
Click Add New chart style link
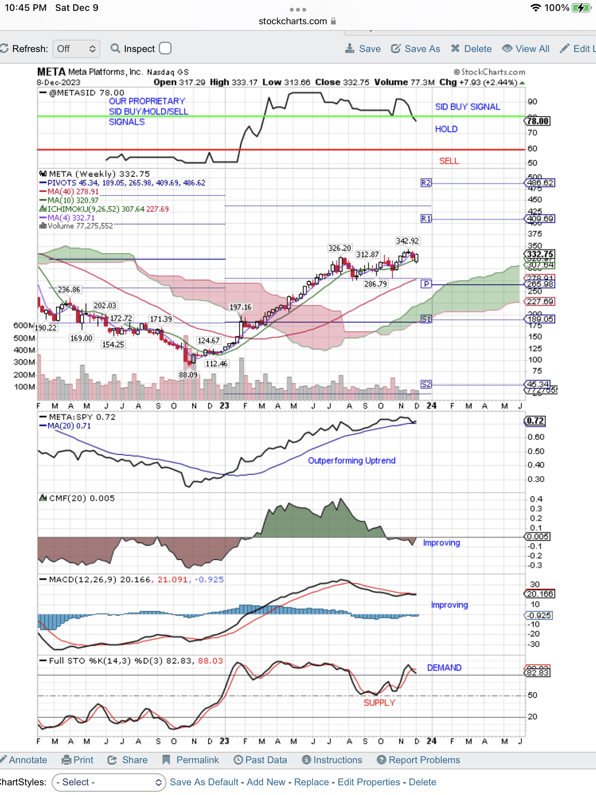[x=266, y=782]
